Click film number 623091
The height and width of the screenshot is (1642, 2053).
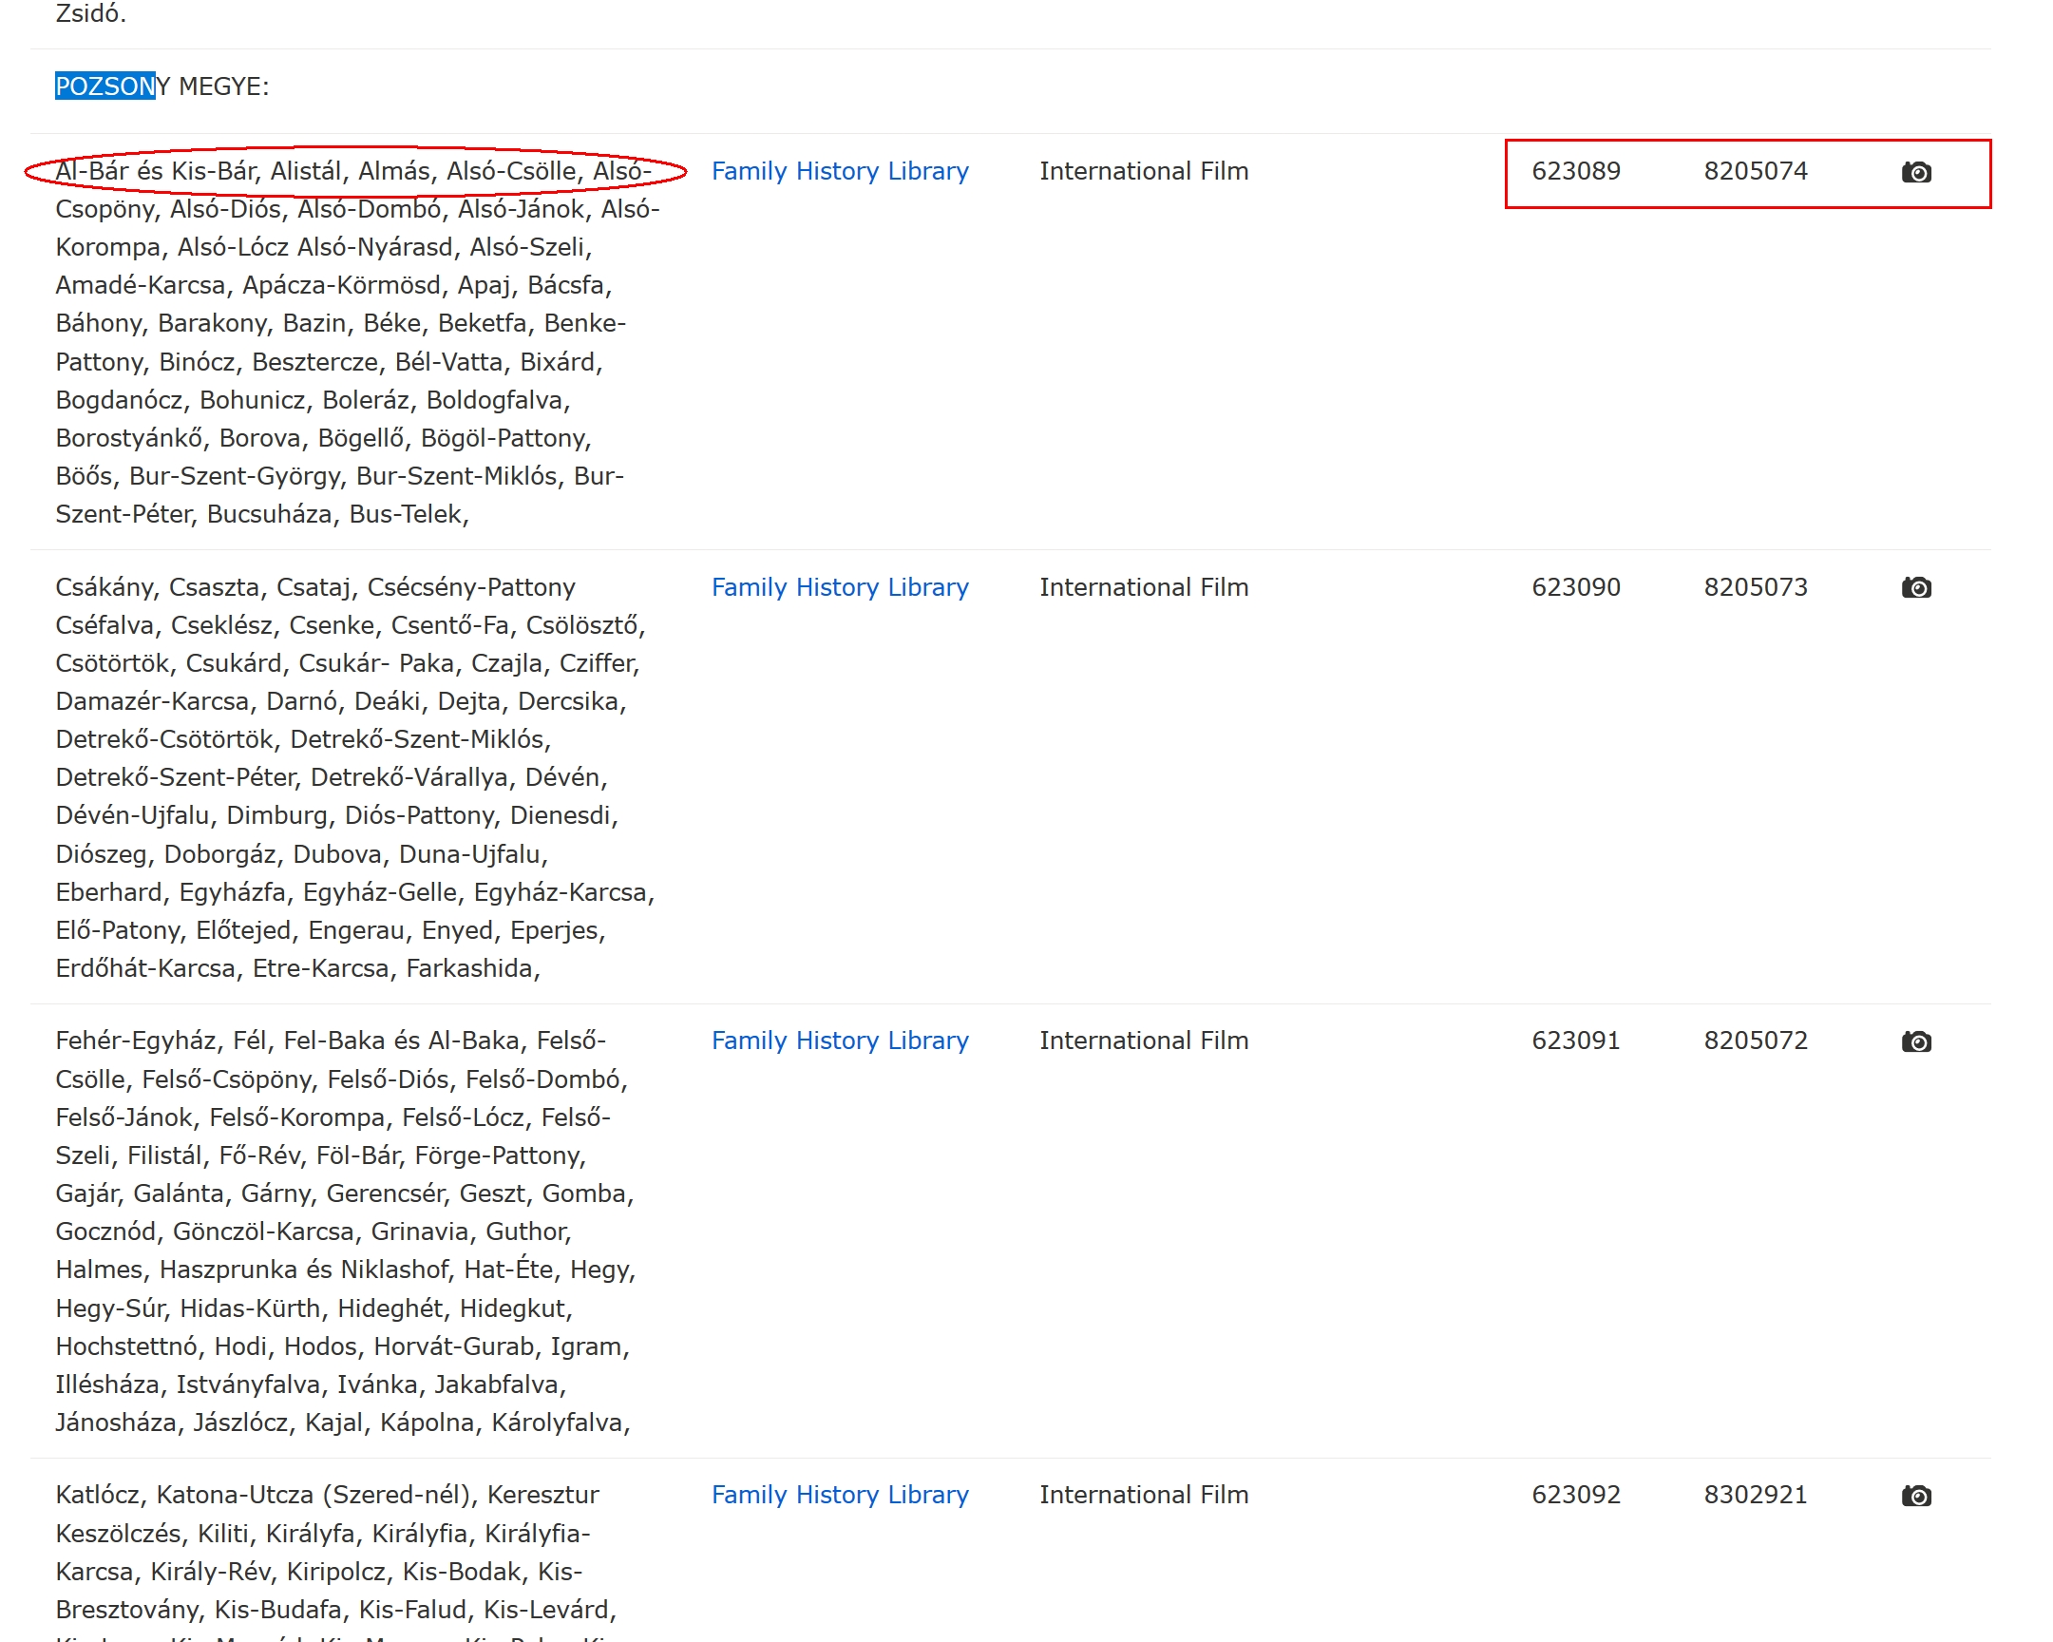click(x=1575, y=1041)
